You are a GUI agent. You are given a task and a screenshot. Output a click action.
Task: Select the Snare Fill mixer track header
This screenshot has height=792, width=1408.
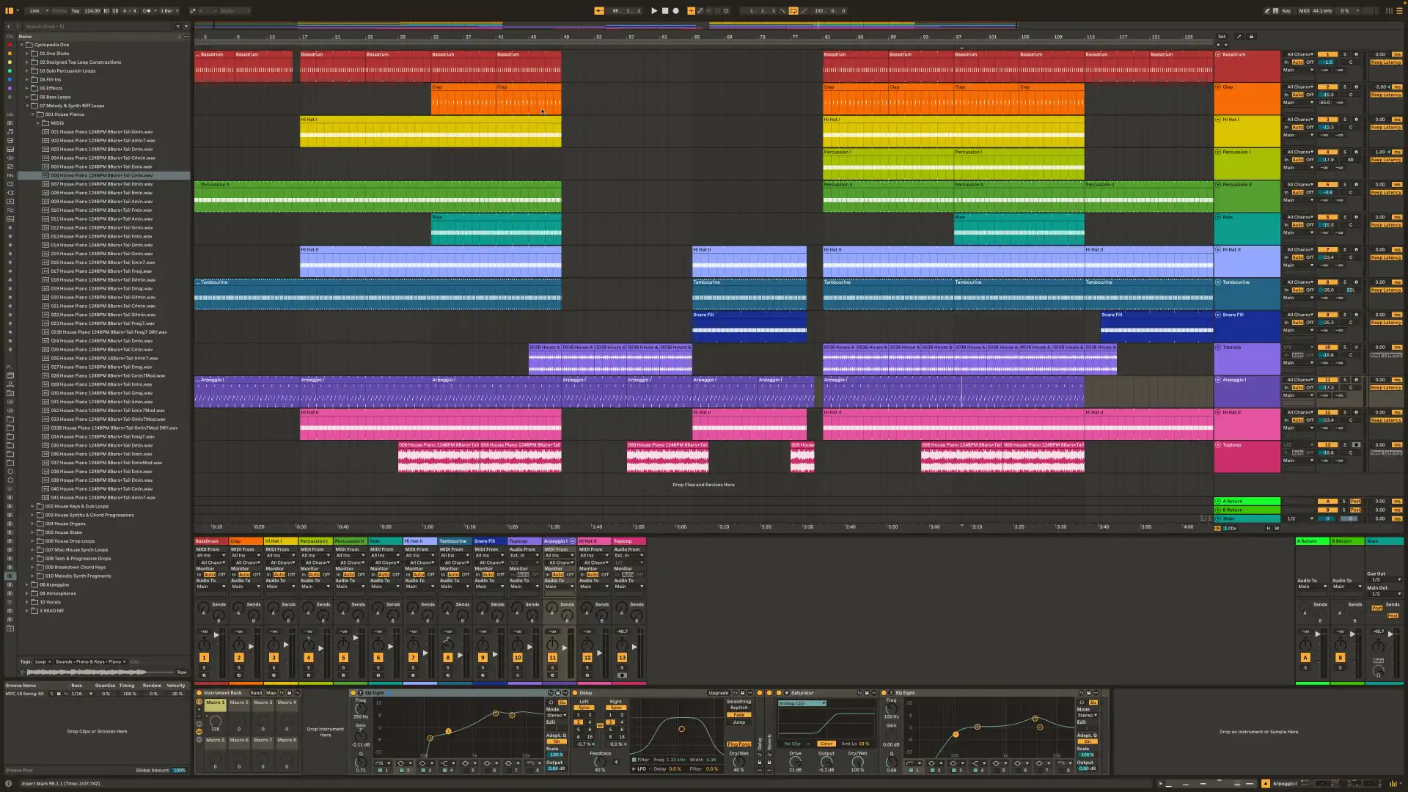click(x=489, y=541)
